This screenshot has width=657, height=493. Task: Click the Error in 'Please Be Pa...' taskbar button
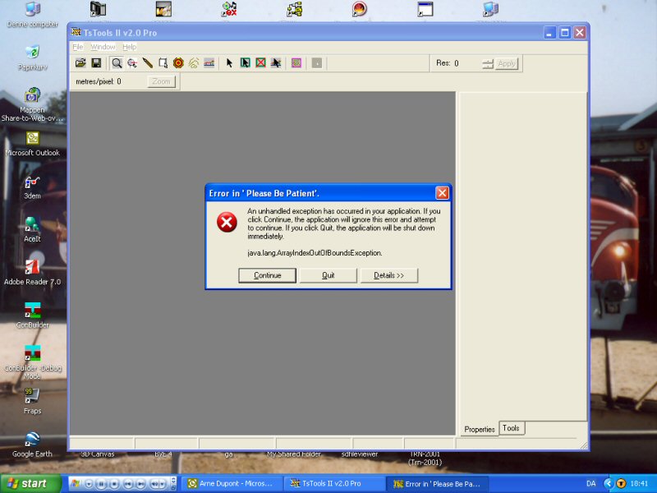pos(436,484)
